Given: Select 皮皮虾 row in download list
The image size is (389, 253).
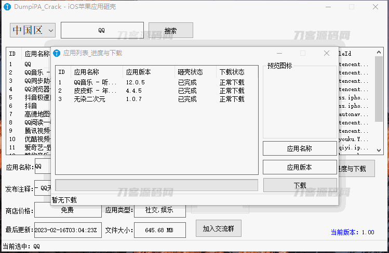Looking at the screenshot, I should [95, 91].
